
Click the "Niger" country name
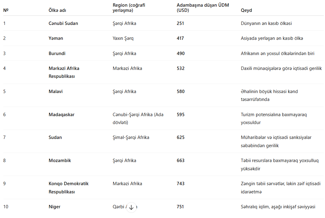pos(55,207)
